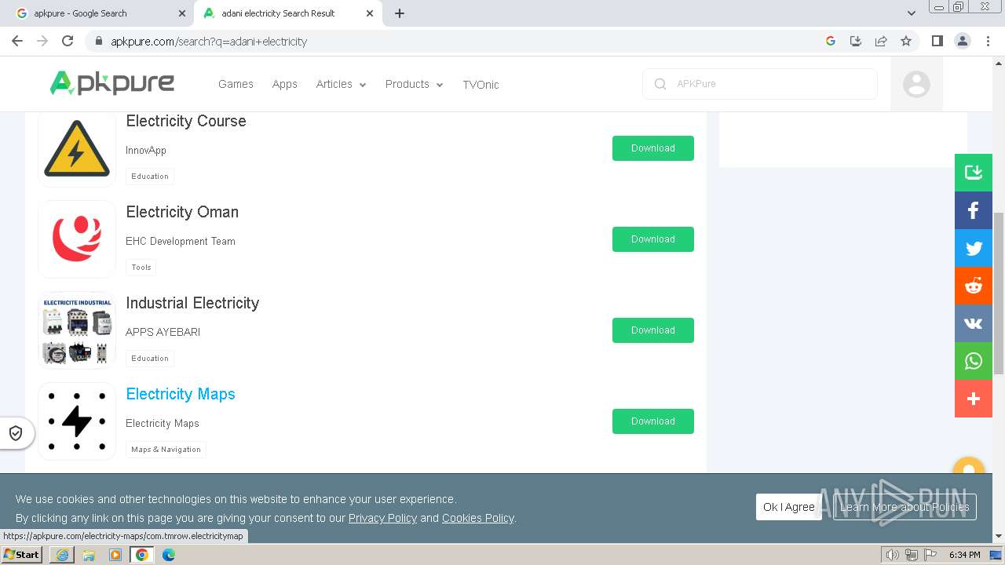Toggle the browser side panel icon
The width and height of the screenshot is (1005, 565).
937,41
